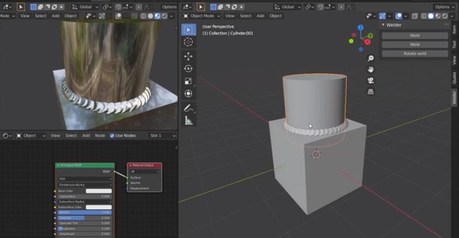Switch right viewport to solid shading
The height and width of the screenshot is (238, 459).
(431, 16)
